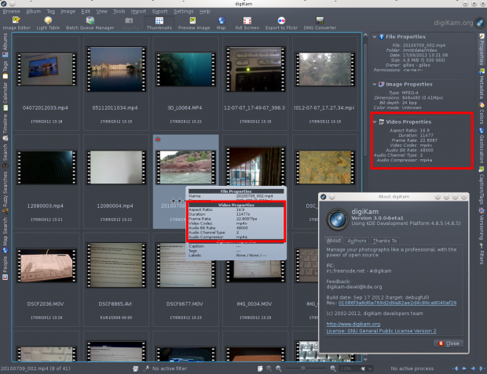Click the Preview Image toolbar button
The width and height of the screenshot is (487, 374).
194,24
